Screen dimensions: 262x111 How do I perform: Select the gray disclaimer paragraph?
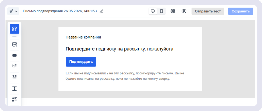pos(125,76)
